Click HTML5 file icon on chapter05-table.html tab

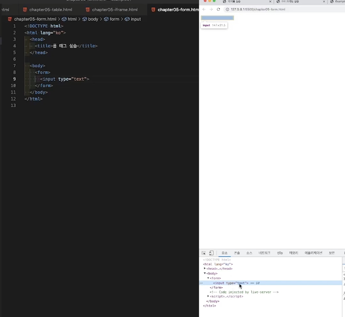click(25, 10)
